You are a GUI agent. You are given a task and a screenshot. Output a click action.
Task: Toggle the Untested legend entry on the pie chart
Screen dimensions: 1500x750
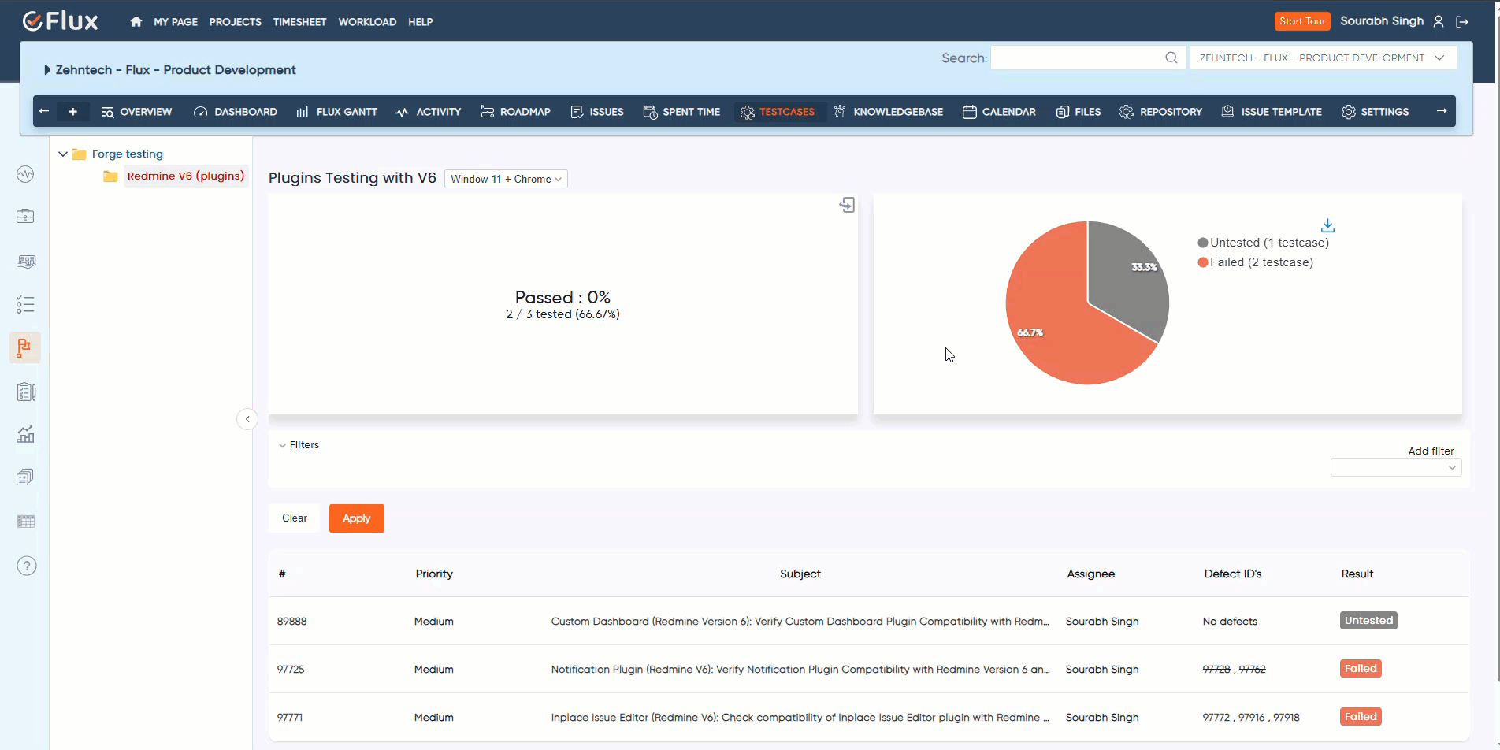pyautogui.click(x=1262, y=242)
